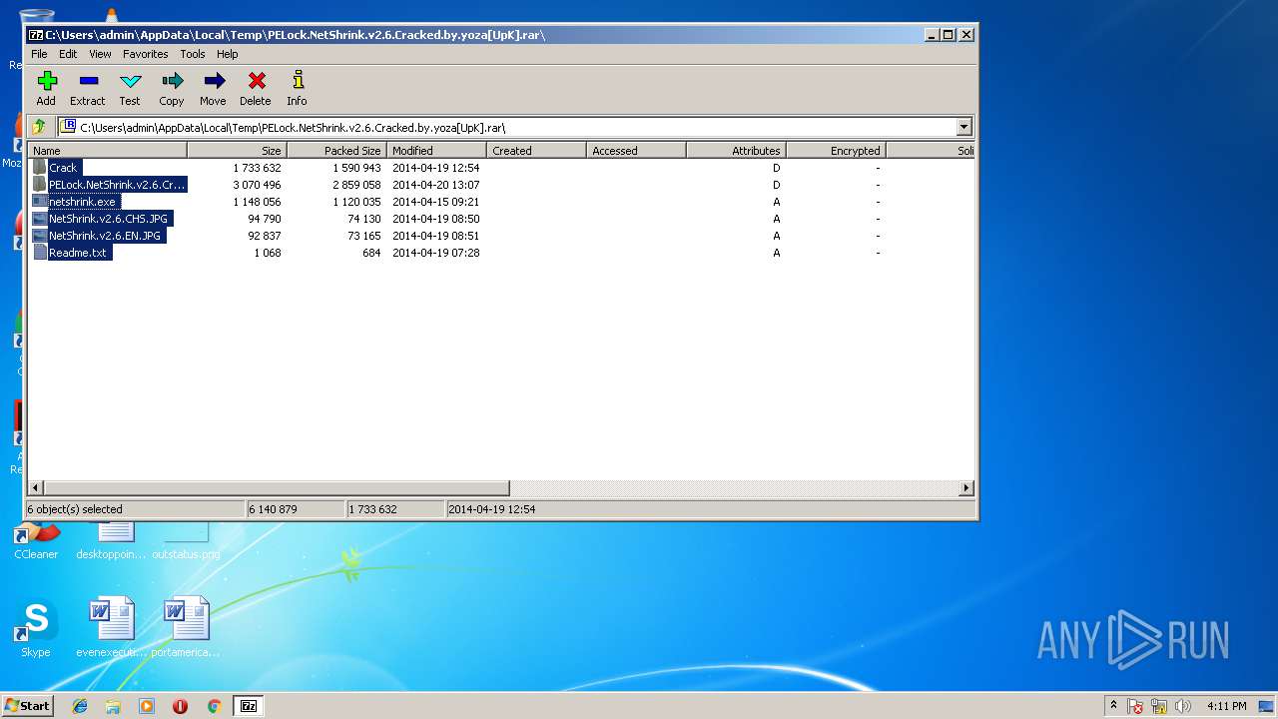Click modified date 2014-04-20 13:07
Viewport: 1278px width, 719px height.
tap(435, 185)
